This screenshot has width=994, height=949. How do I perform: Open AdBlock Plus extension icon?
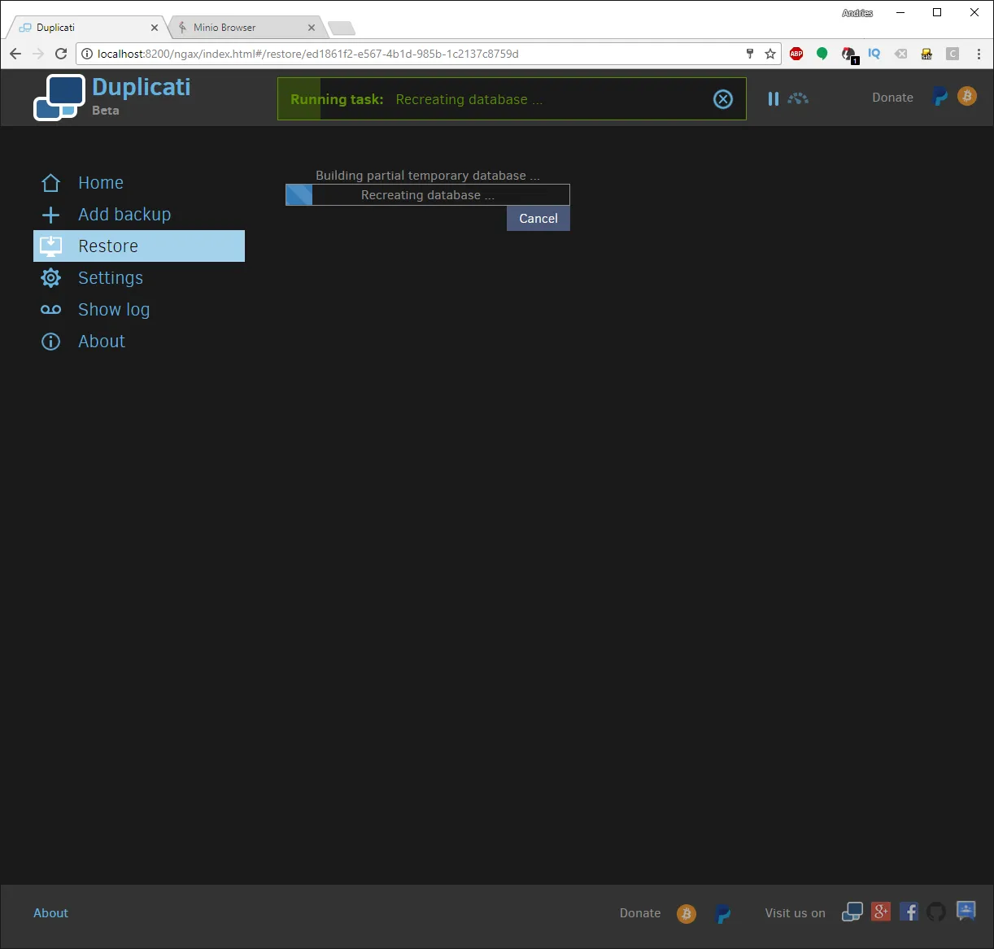tap(796, 54)
